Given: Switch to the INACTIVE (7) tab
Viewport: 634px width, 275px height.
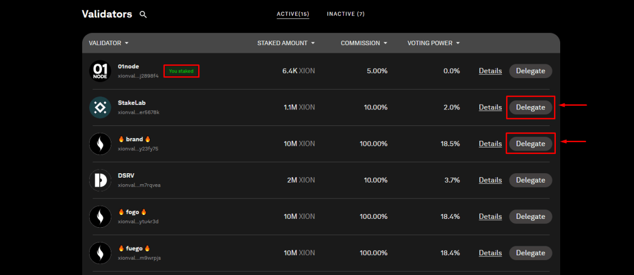Looking at the screenshot, I should pyautogui.click(x=346, y=14).
